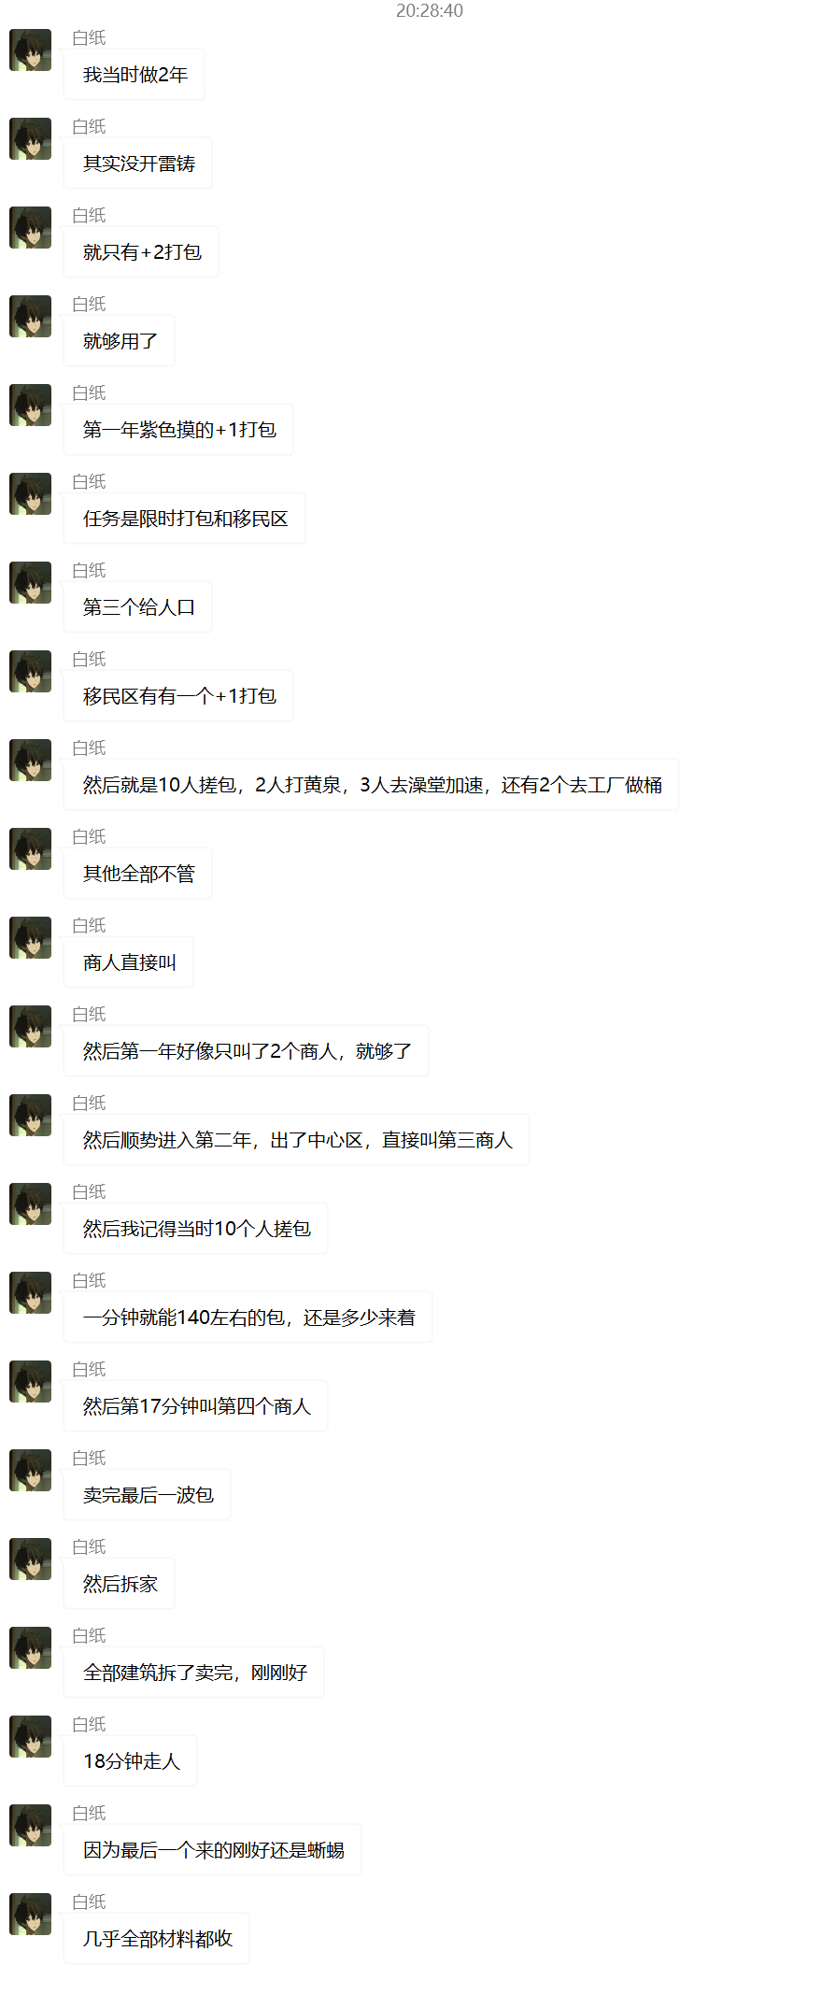This screenshot has height=1994, width=821.
Task: Click avatar beside 第三个给人口 message
Action: [30, 583]
